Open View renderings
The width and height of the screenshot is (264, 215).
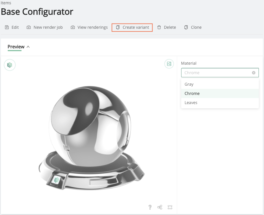(89, 27)
